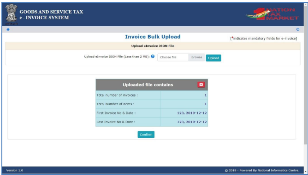Image resolution: width=308 pixels, height=175 pixels.
Task: Select the Upload eInvoice JSON File header
Action: [153, 46]
